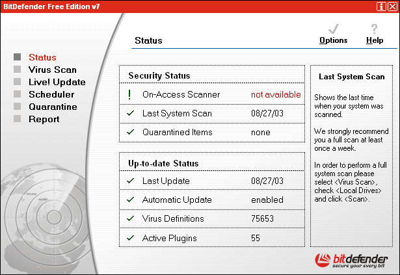Click the Virus Definitions count 75653
The height and width of the screenshot is (275, 400).
262,218
